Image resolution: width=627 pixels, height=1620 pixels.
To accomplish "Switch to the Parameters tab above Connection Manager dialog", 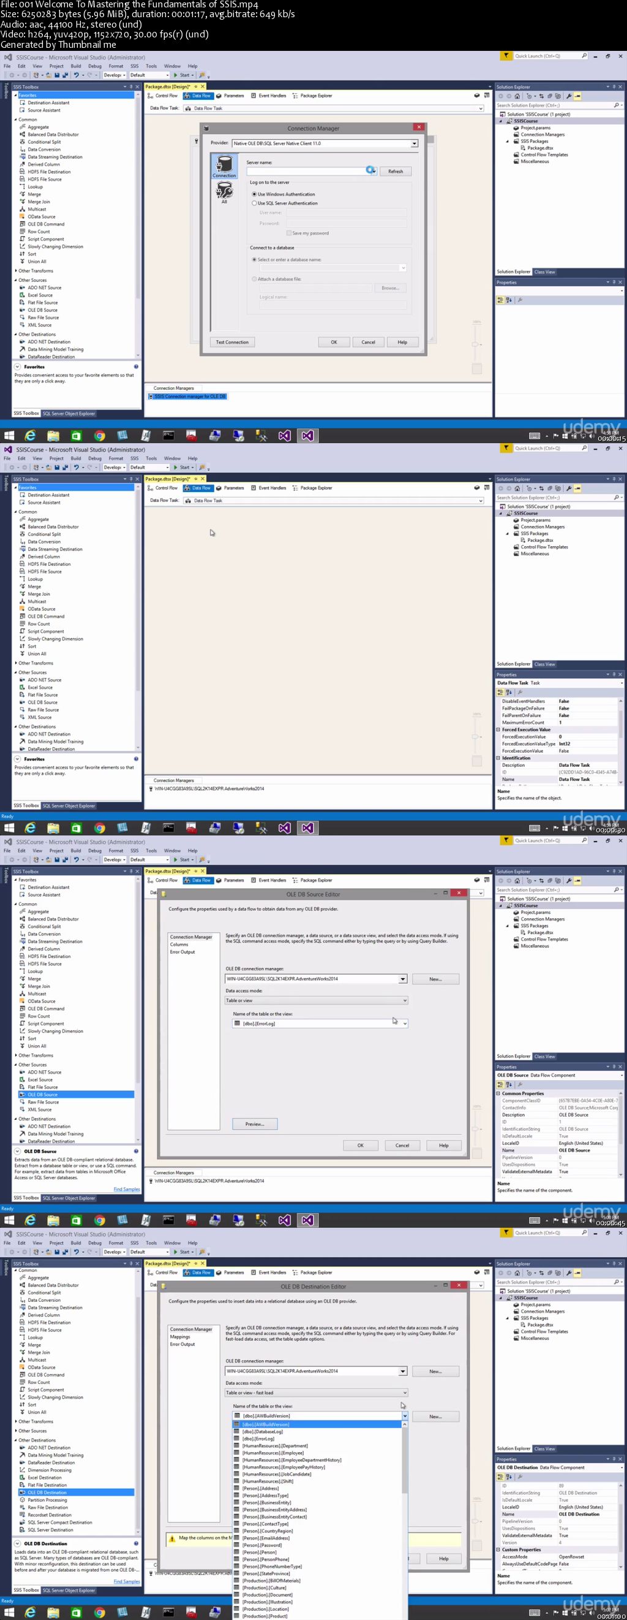I will (x=230, y=96).
